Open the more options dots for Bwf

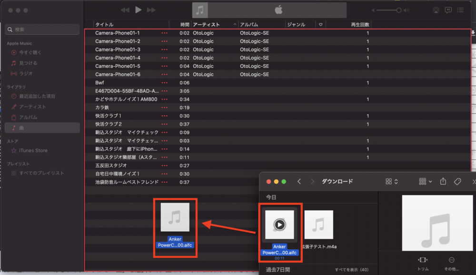pos(164,83)
